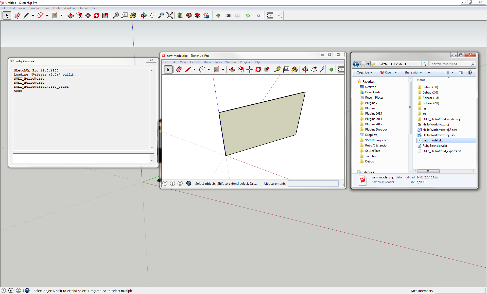The width and height of the screenshot is (487, 294).
Task: Toggle the Explorer preview pane button
Action: pos(461,72)
